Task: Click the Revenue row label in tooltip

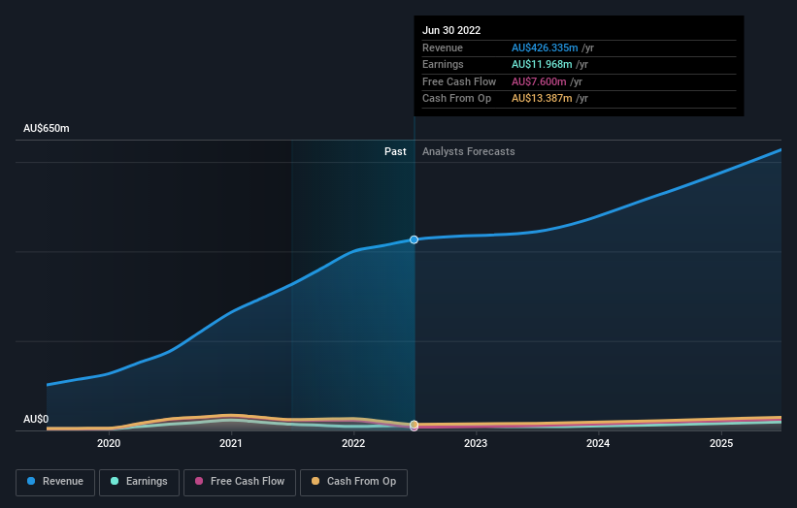Action: click(443, 48)
